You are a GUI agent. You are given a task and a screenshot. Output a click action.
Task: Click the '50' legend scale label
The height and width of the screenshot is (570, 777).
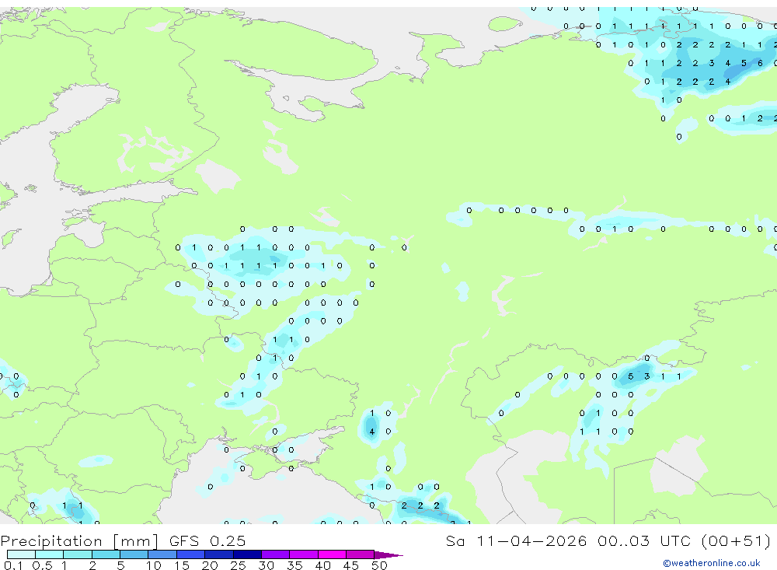379,565
